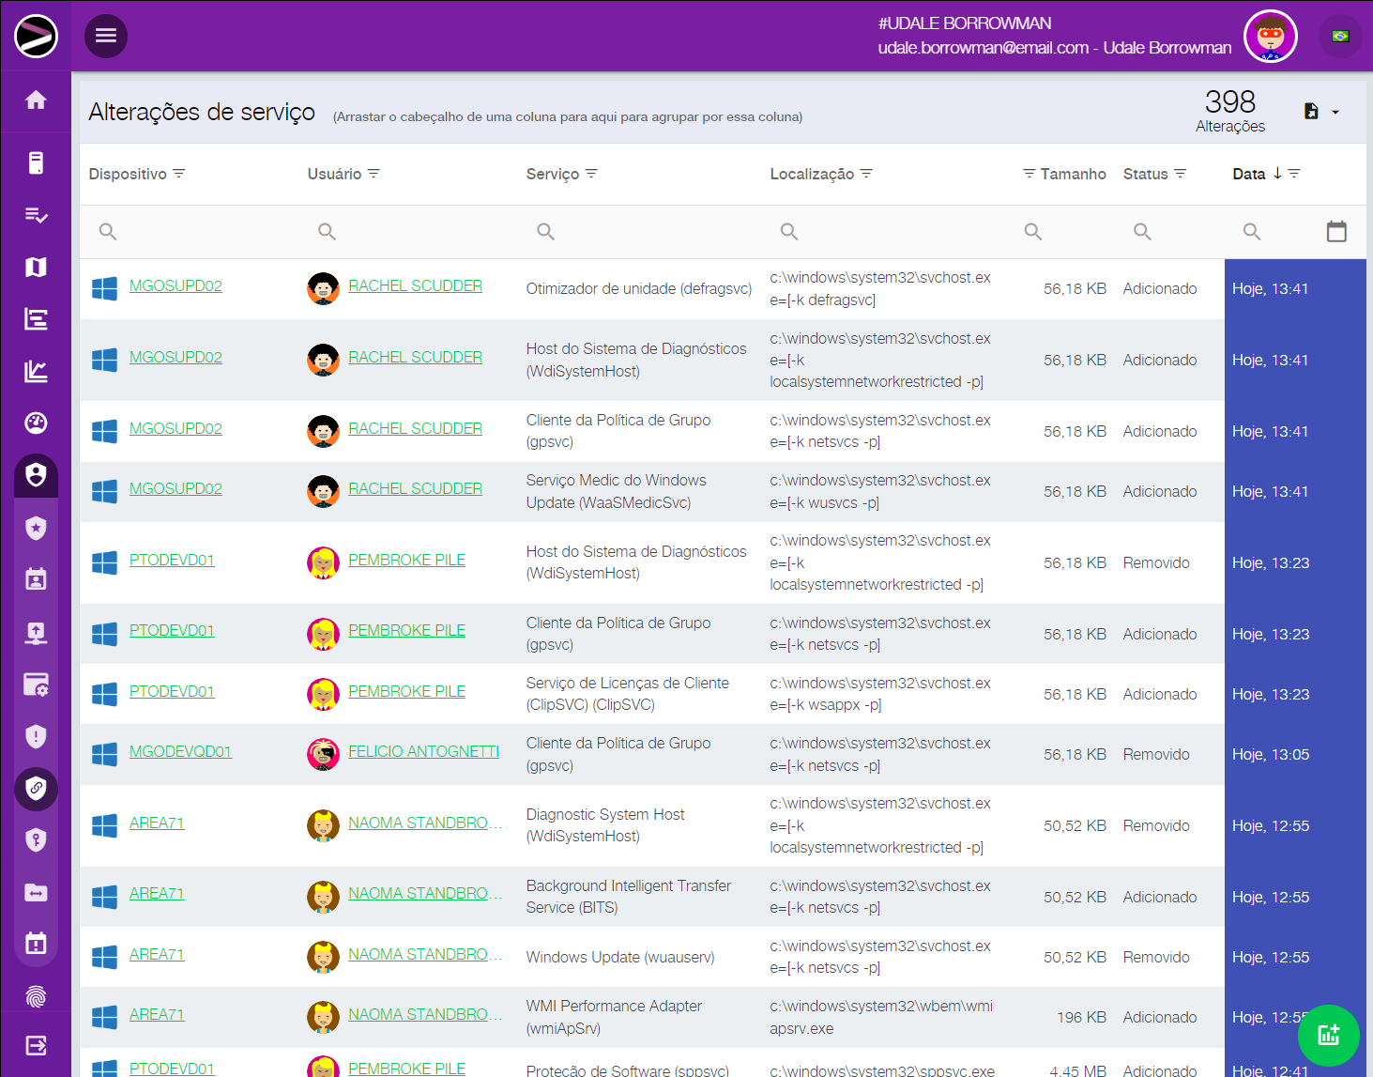This screenshot has height=1077, width=1373.
Task: Open the Serviço column filter
Action: (x=591, y=174)
